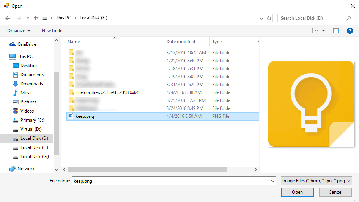
Task: Select folder modified 3/25/2016 12:21 PM
Action: (x=162, y=100)
